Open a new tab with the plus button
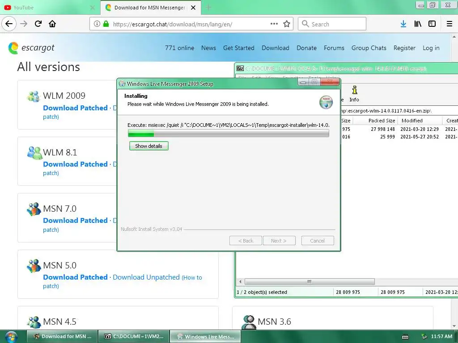Image resolution: width=458 pixels, height=343 pixels. pos(208,8)
